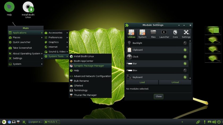Click the module list scrollbar handle

(190, 51)
